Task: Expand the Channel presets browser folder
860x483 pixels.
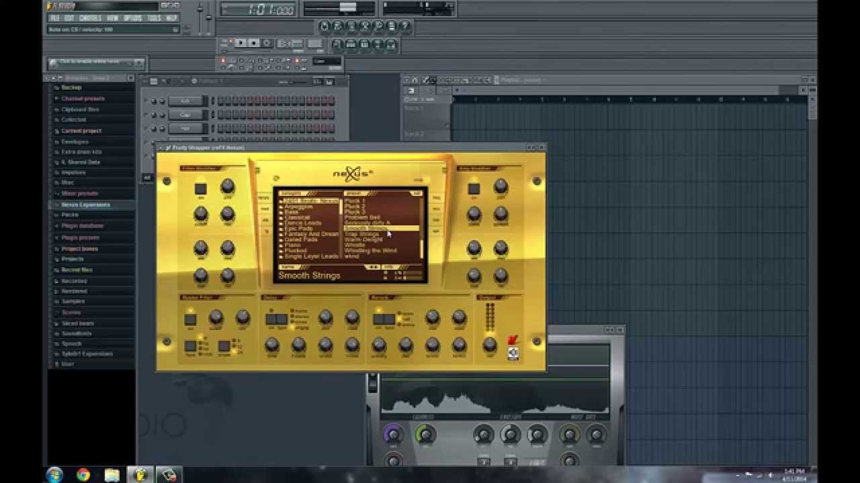Action: point(83,99)
